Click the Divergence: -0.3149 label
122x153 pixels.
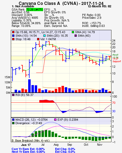click(29, 123)
